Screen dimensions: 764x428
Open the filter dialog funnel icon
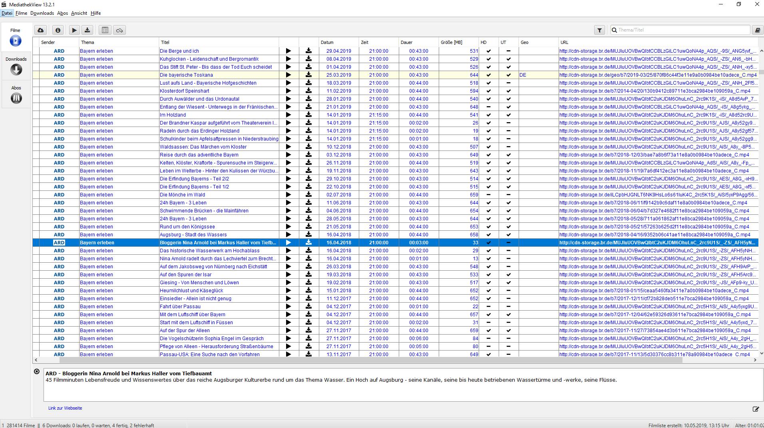coord(599,30)
